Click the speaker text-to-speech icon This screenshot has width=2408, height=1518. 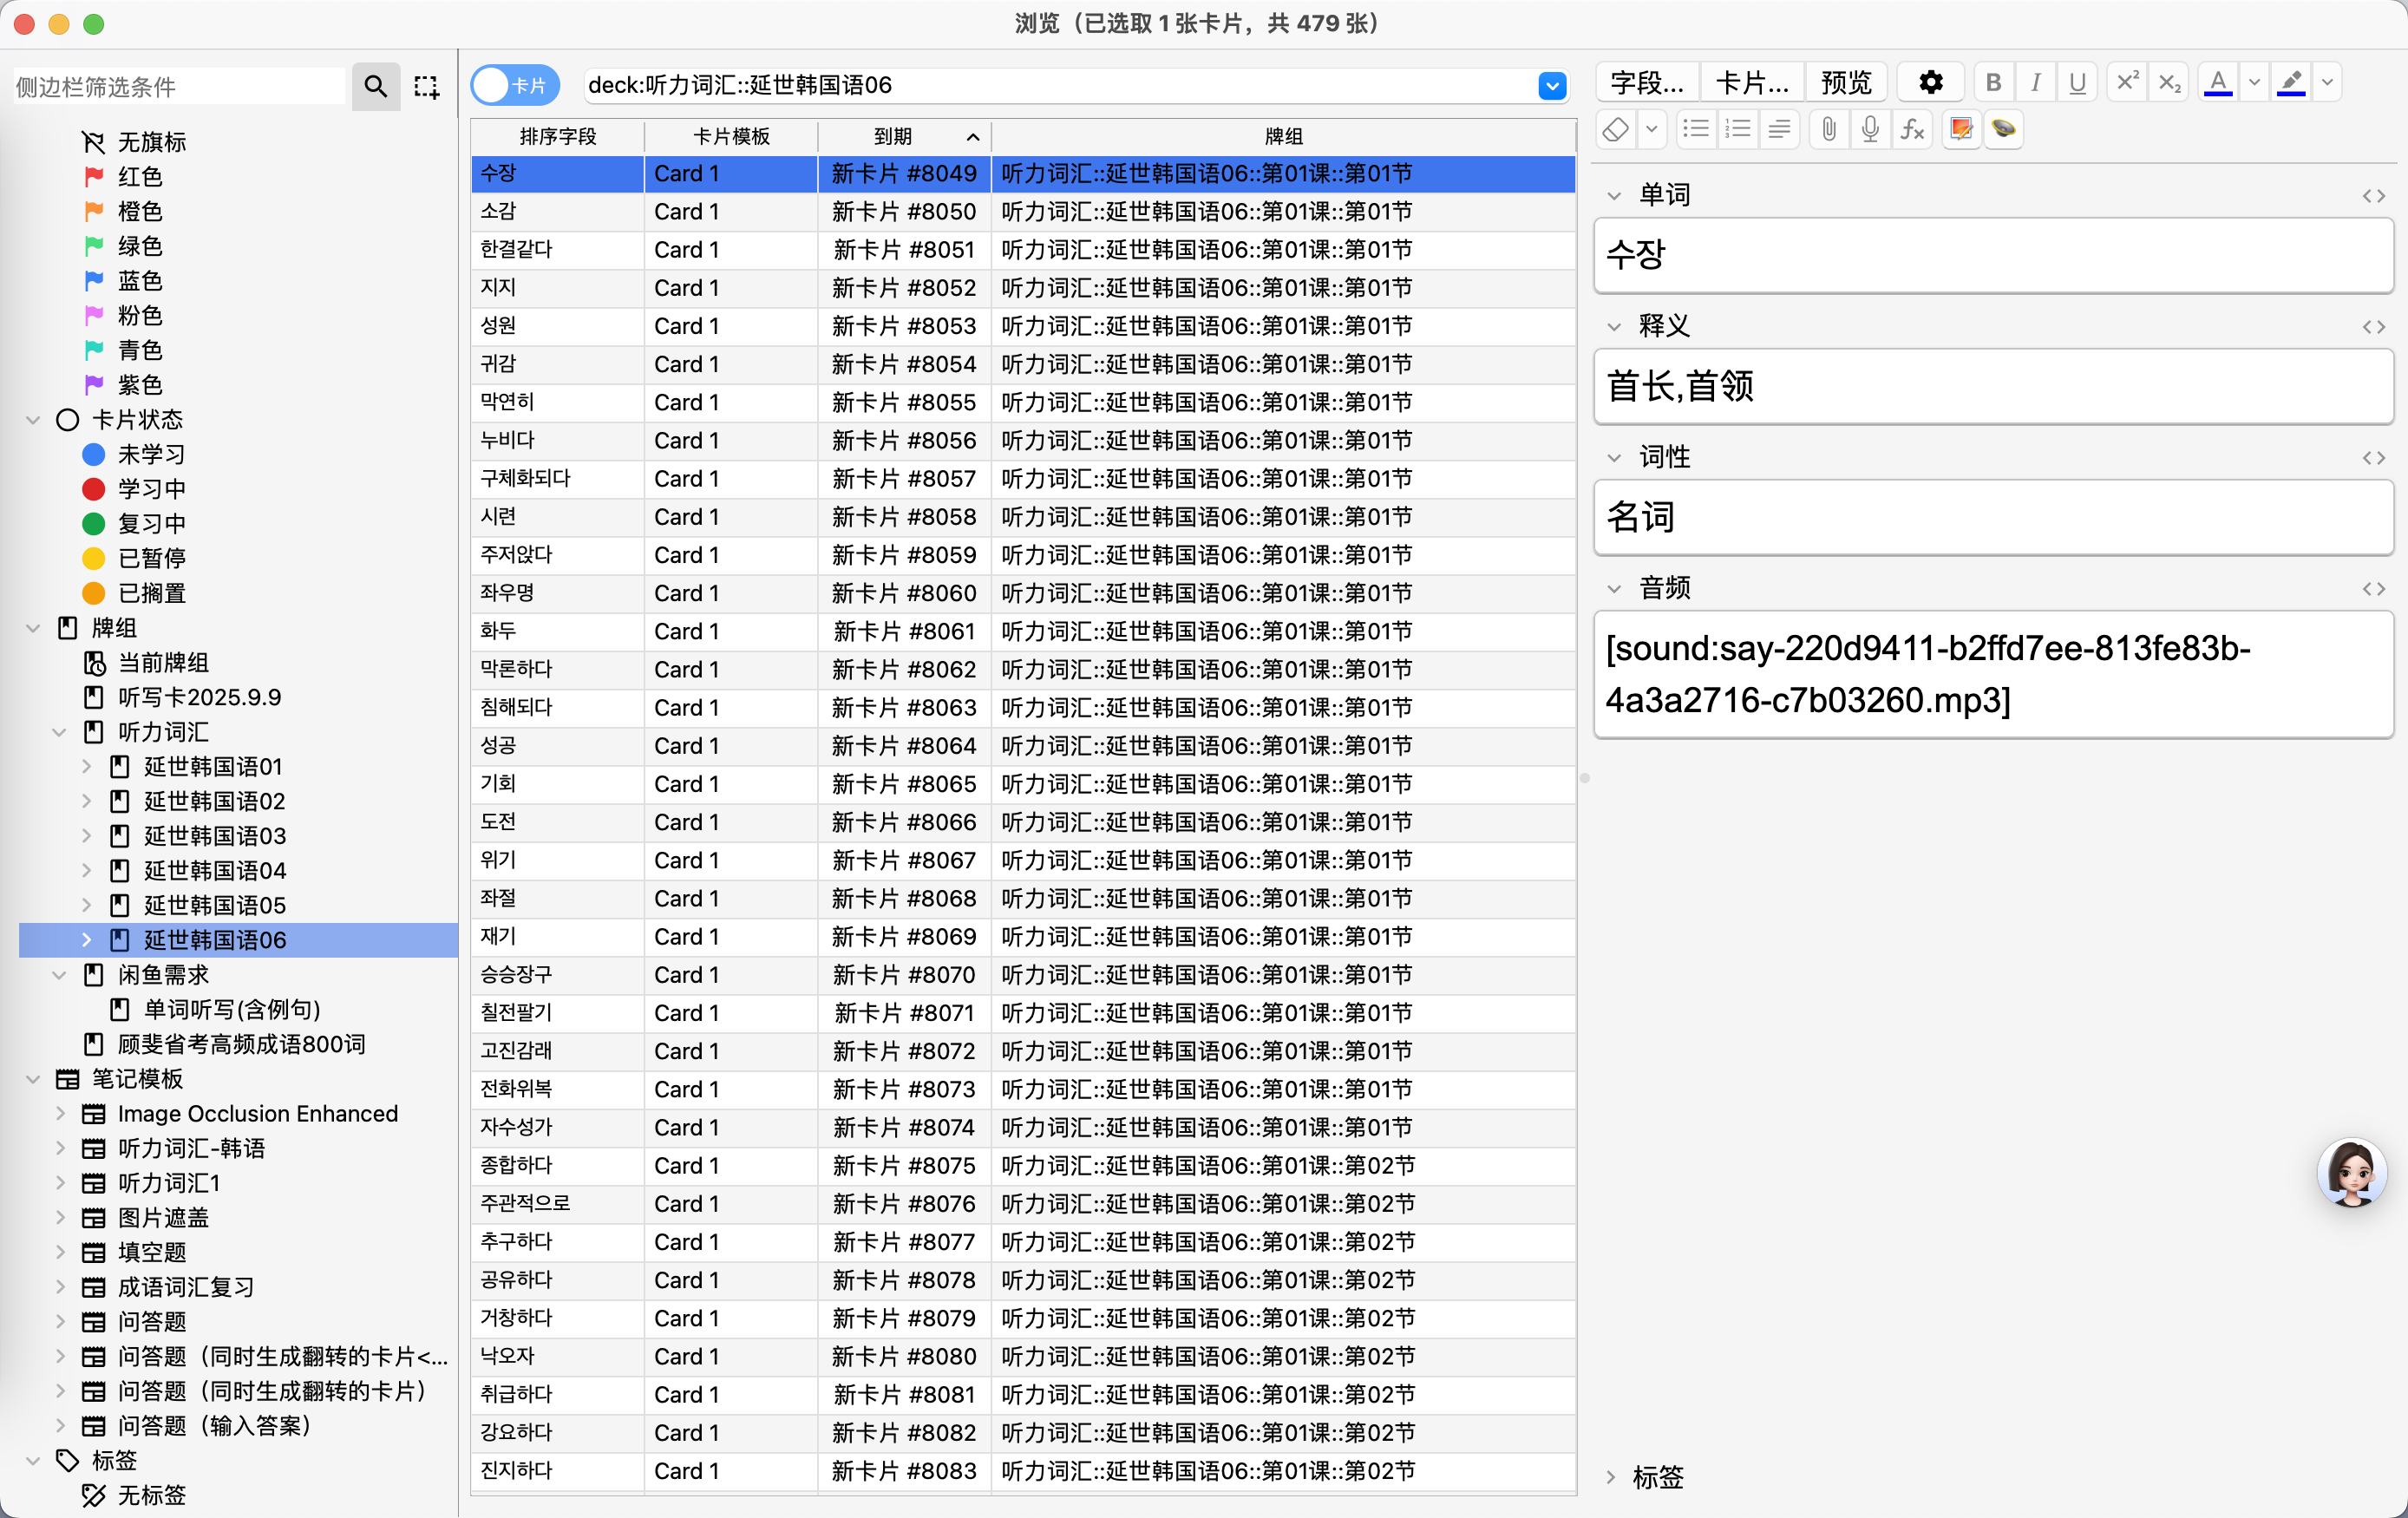(2003, 129)
